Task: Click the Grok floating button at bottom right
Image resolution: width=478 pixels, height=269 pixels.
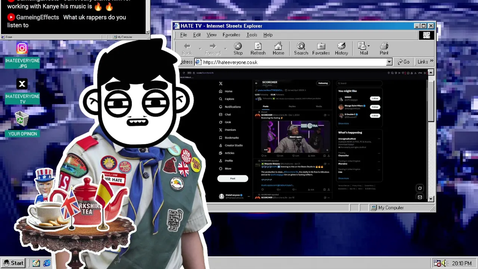Action: (420, 188)
